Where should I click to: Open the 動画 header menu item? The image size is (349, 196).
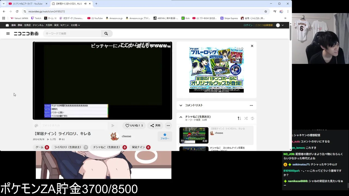pos(14,25)
